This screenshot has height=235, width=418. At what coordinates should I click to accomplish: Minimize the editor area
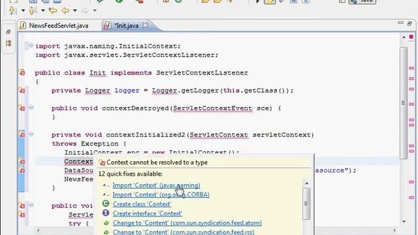tap(400, 23)
